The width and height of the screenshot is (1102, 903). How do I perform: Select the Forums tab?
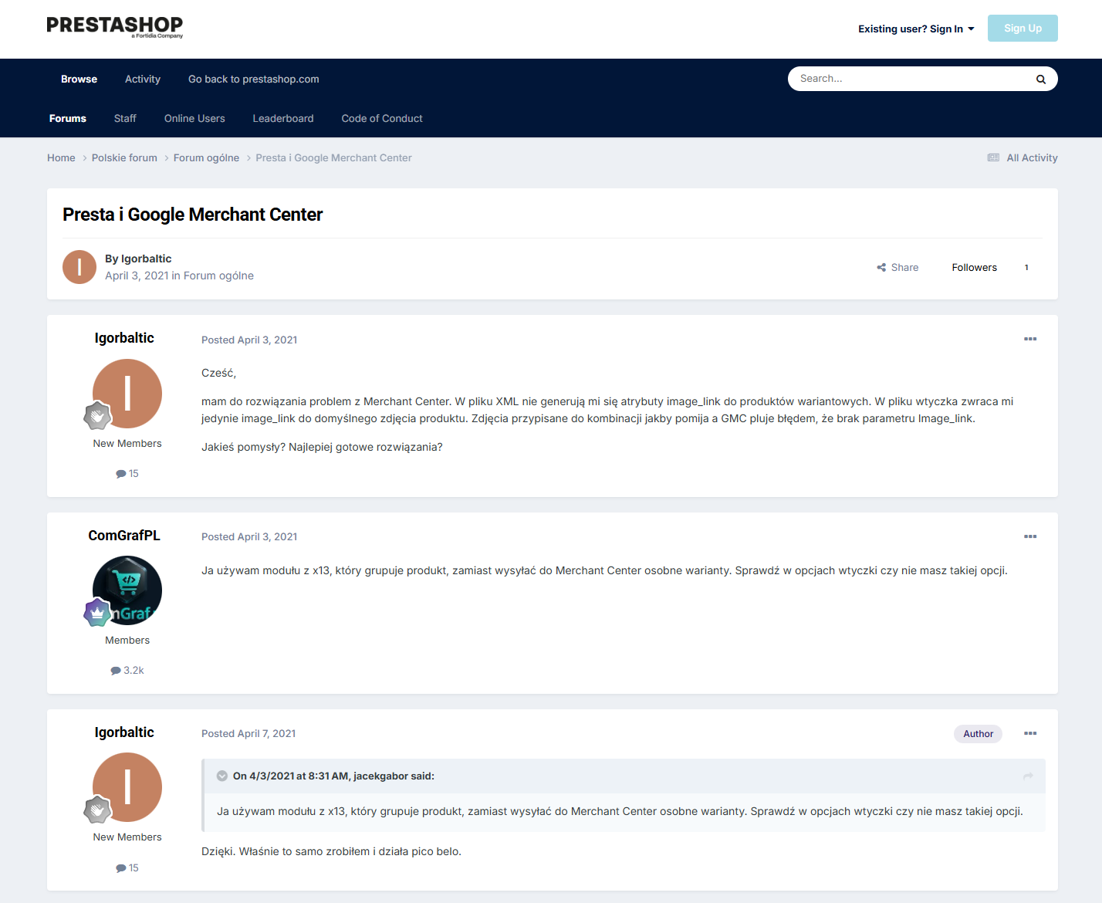click(x=68, y=118)
